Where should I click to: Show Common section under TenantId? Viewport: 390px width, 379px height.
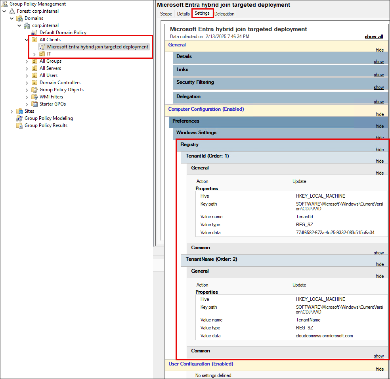[379, 253]
